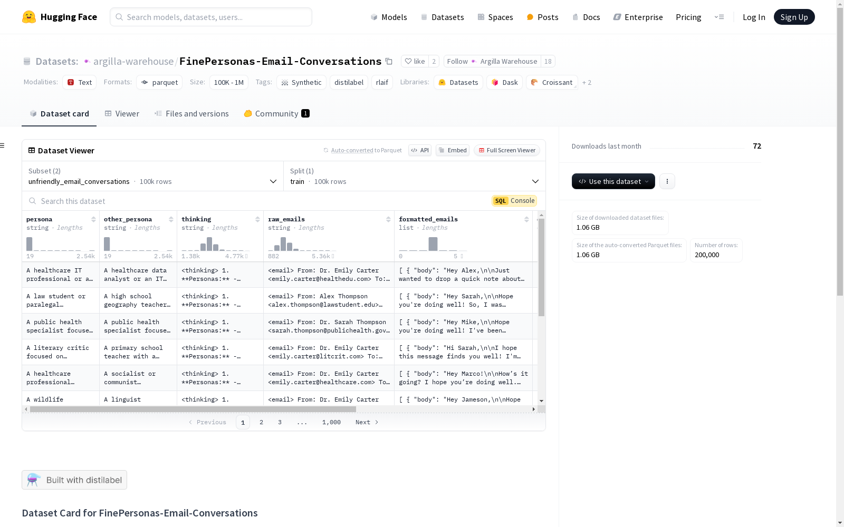Like the dataset with the heart button
This screenshot has width=844, height=527.
(415, 61)
